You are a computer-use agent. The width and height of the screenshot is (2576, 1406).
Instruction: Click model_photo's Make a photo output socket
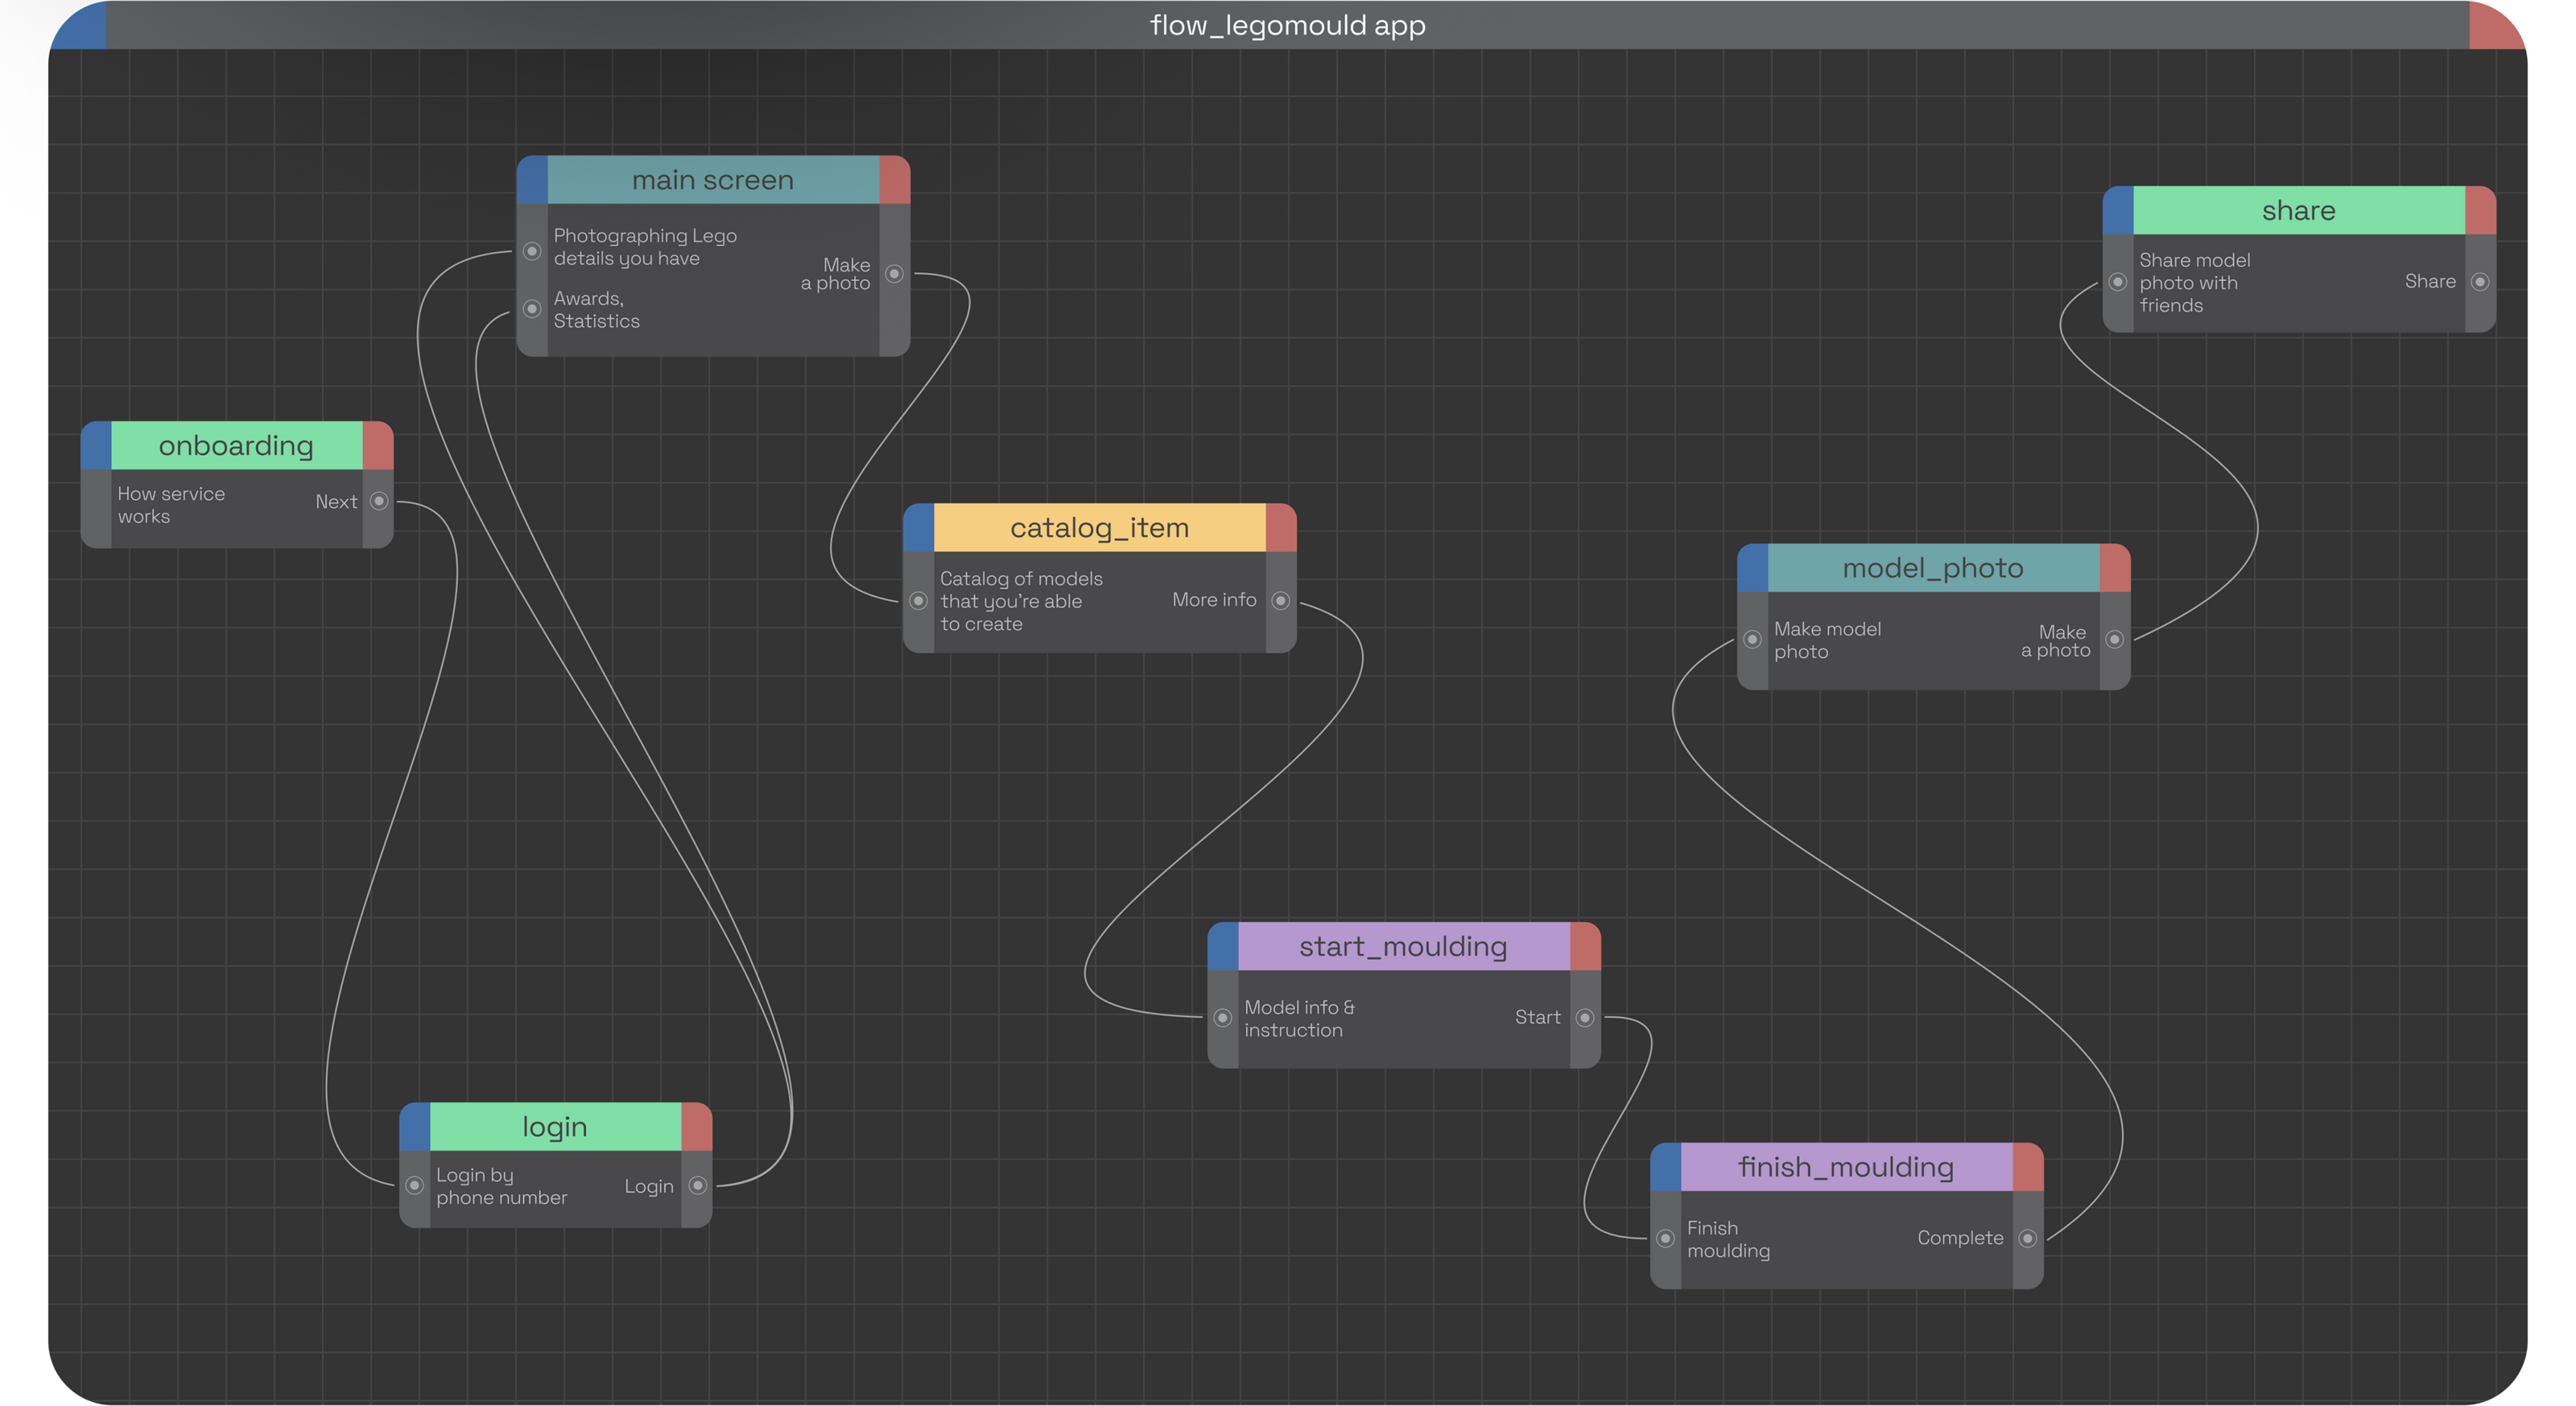pyautogui.click(x=2114, y=639)
